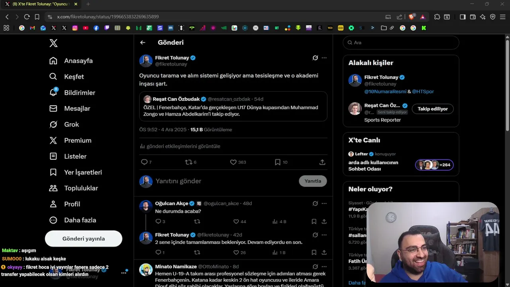Click Ara search field
Screen dimensions: 510x287
tap(401, 43)
